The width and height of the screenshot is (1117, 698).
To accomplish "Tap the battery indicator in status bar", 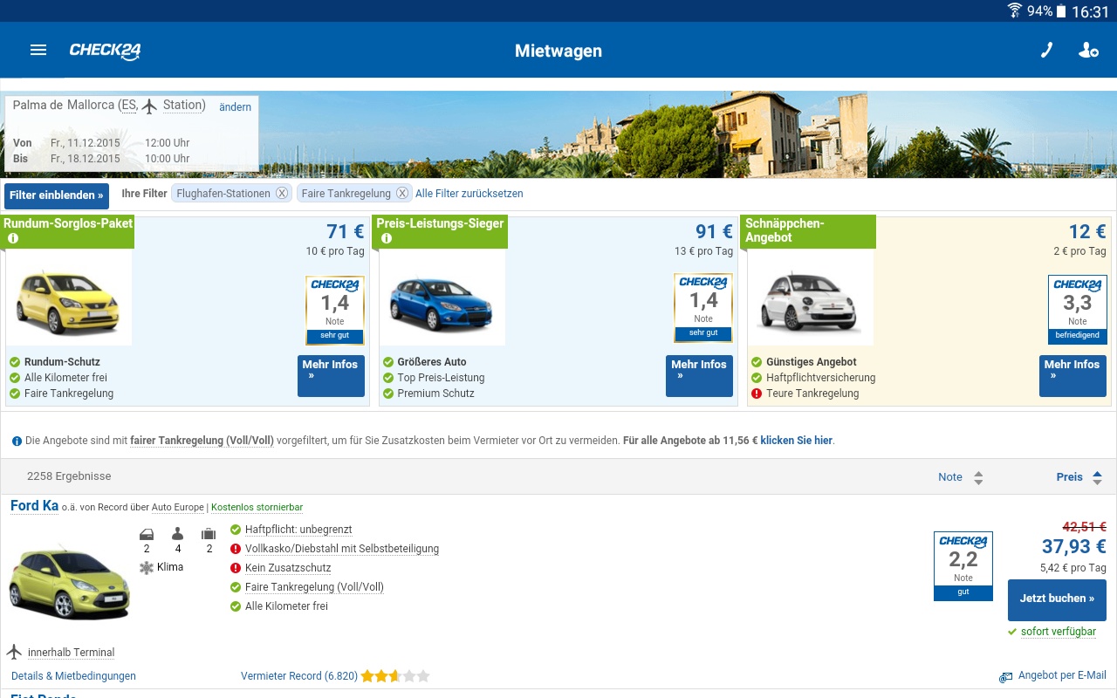I will 1061,10.
